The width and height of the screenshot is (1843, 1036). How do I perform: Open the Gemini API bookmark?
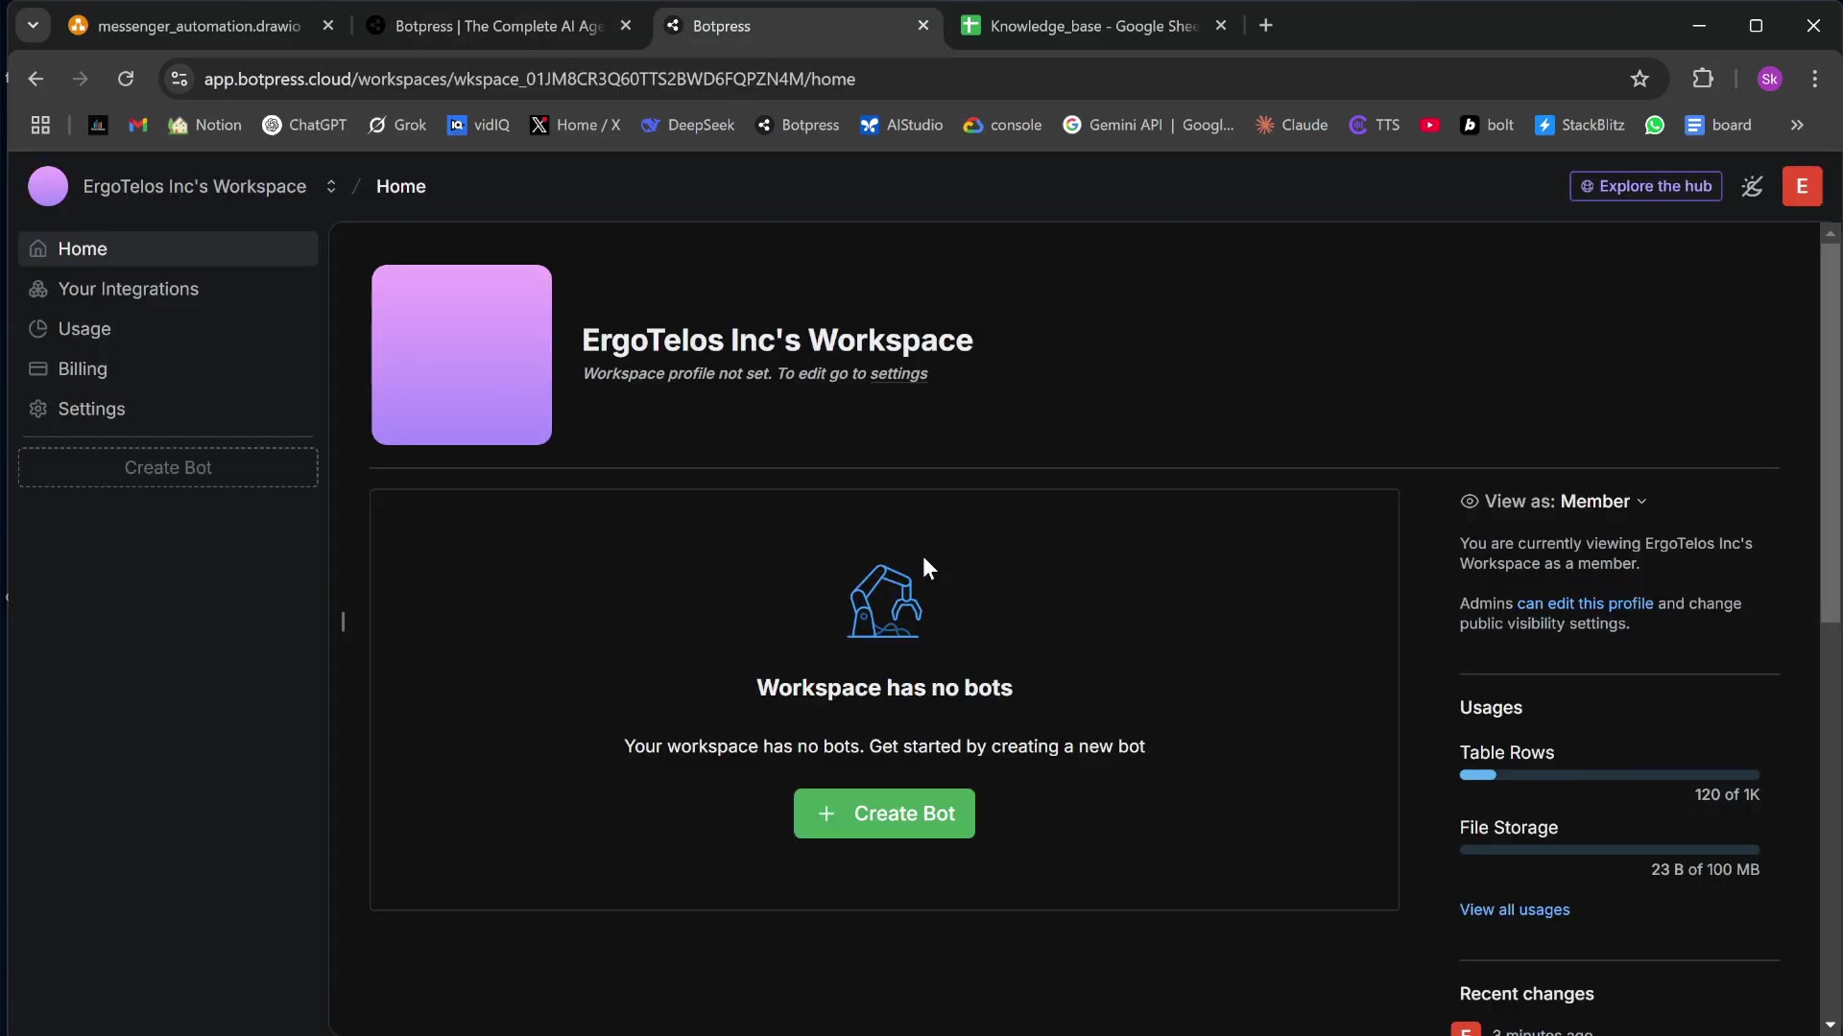[1148, 125]
